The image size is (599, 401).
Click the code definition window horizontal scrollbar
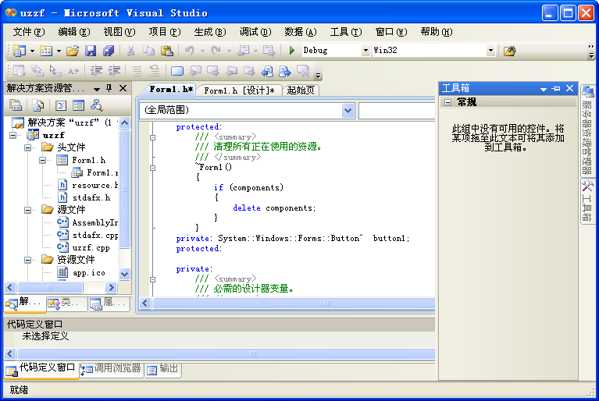226,353
